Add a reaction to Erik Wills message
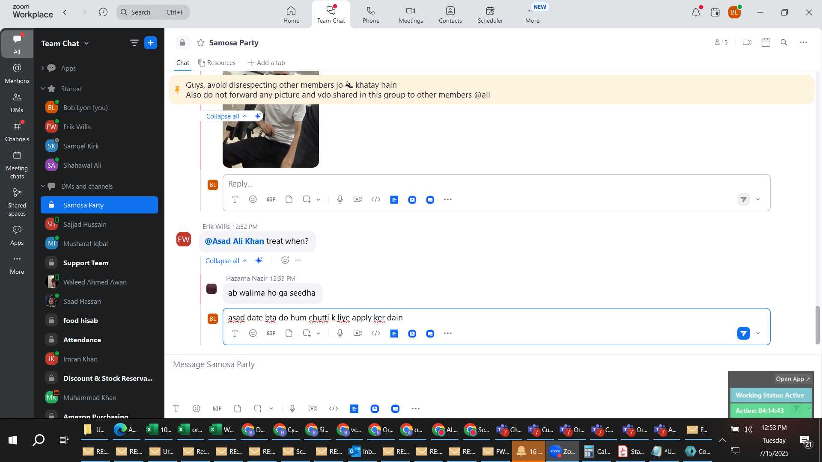822x462 pixels. (x=285, y=260)
